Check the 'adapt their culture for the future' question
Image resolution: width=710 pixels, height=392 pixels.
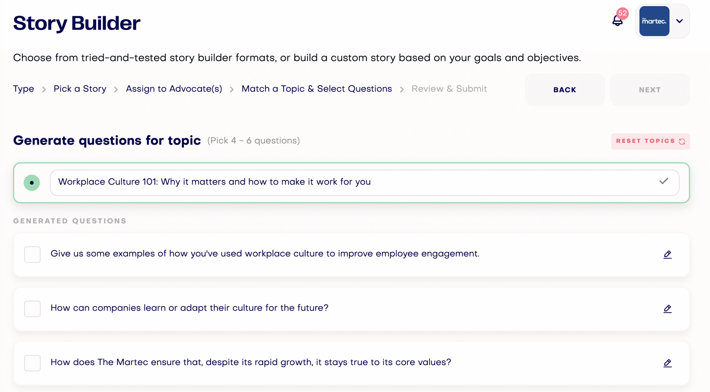[x=32, y=309]
